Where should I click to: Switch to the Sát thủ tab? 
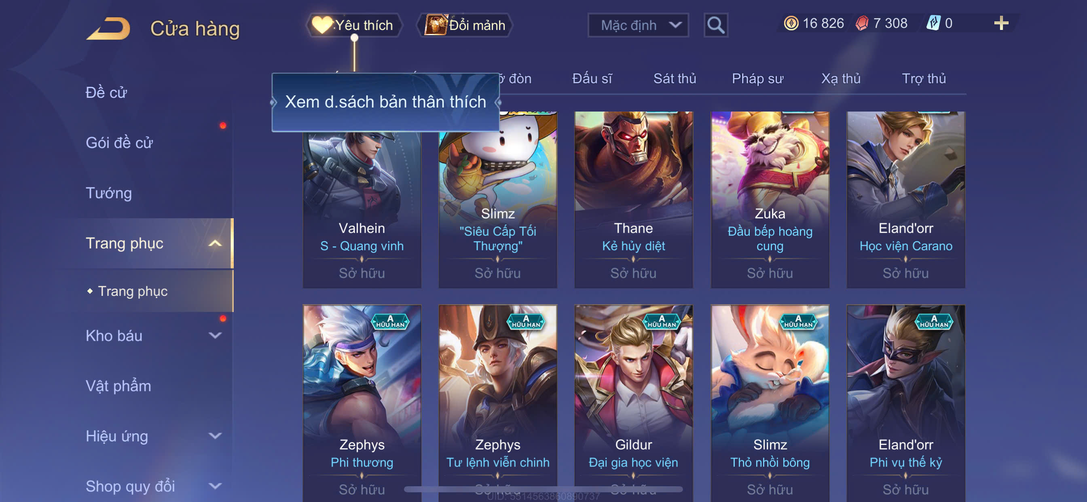coord(674,78)
